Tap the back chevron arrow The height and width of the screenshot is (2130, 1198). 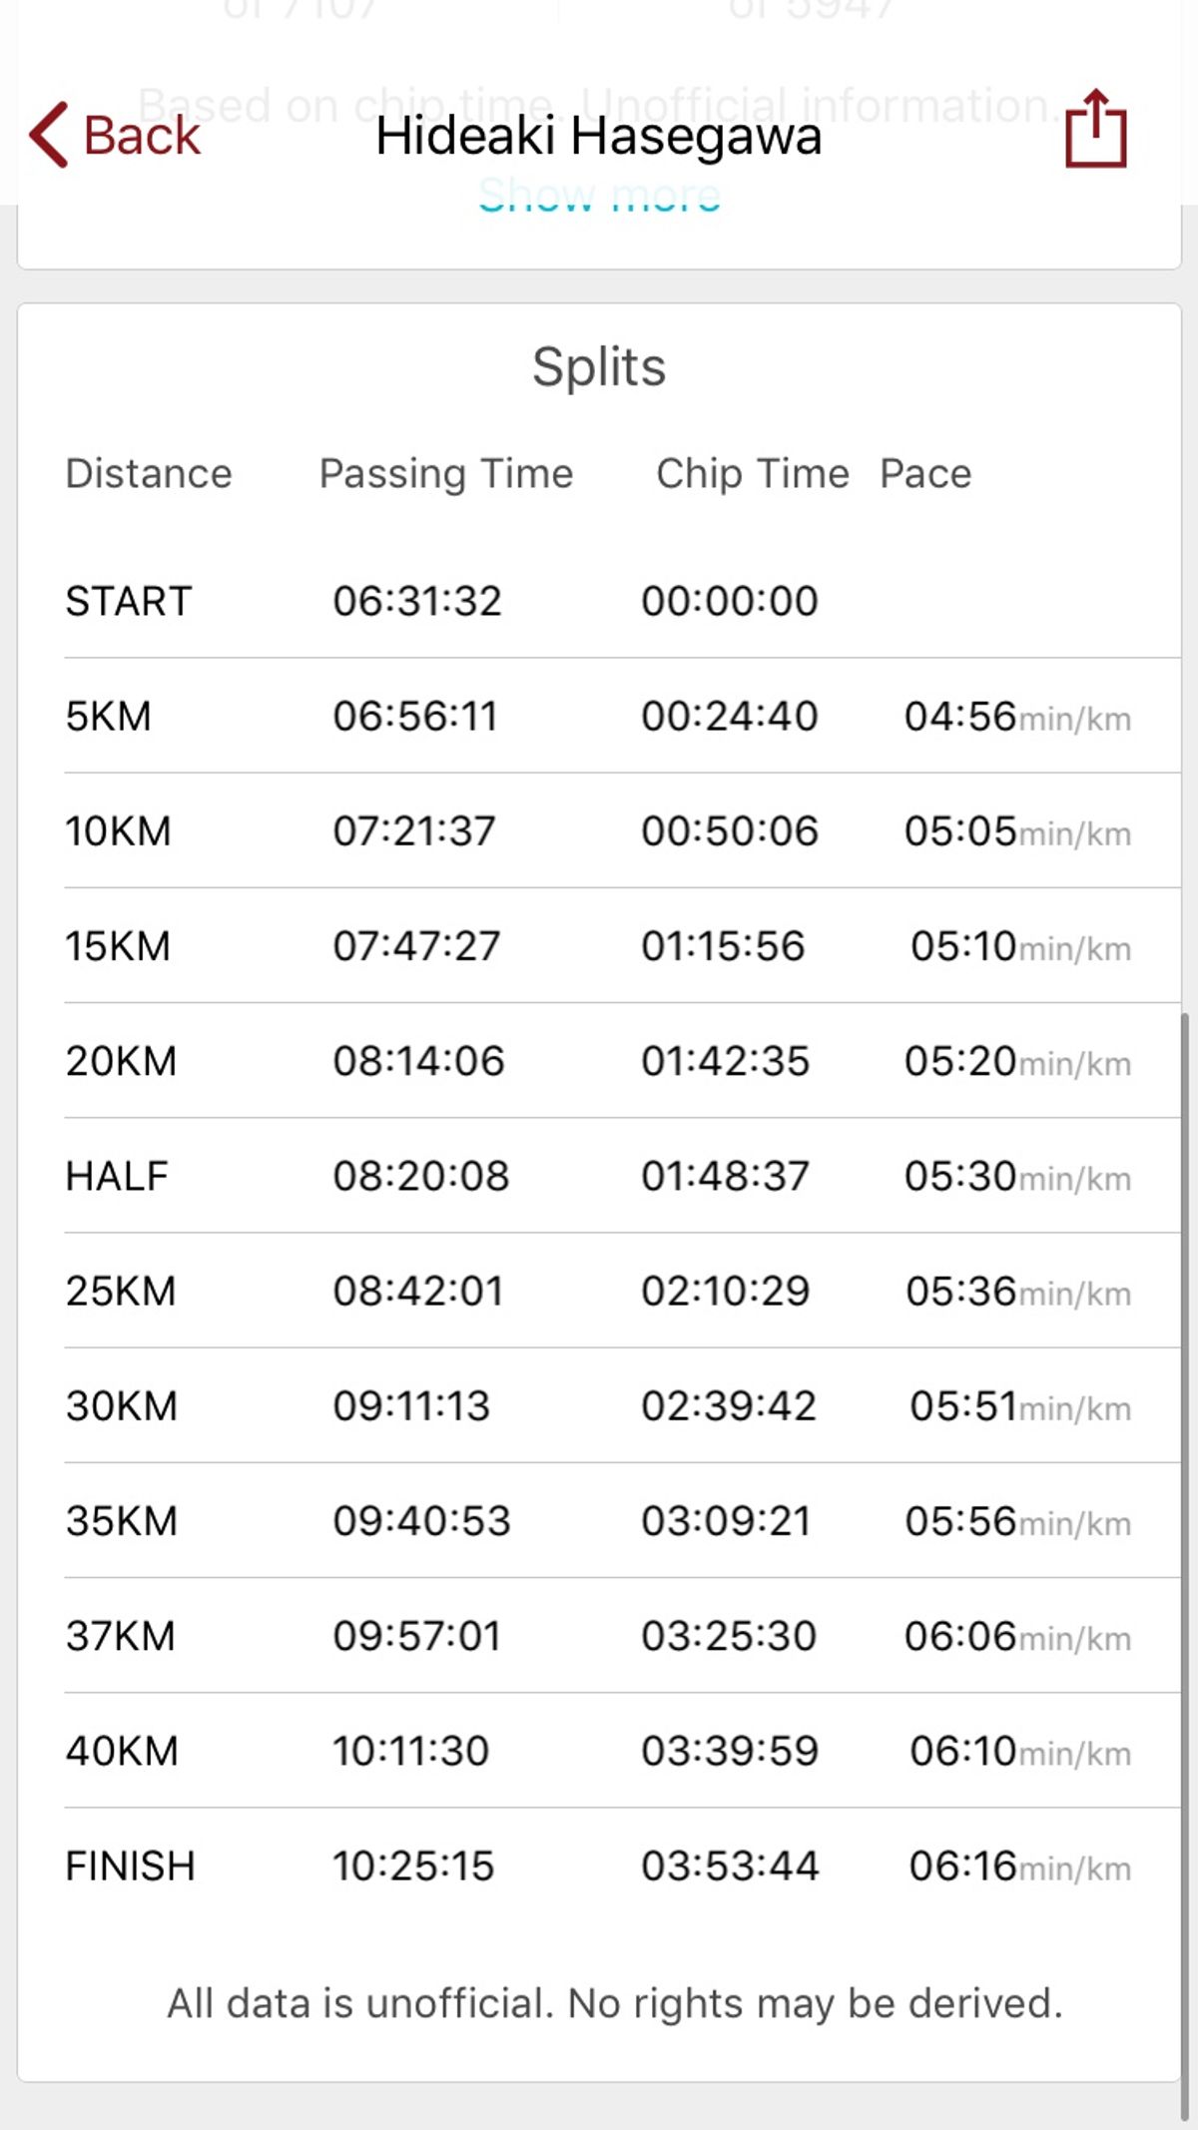pos(48,135)
